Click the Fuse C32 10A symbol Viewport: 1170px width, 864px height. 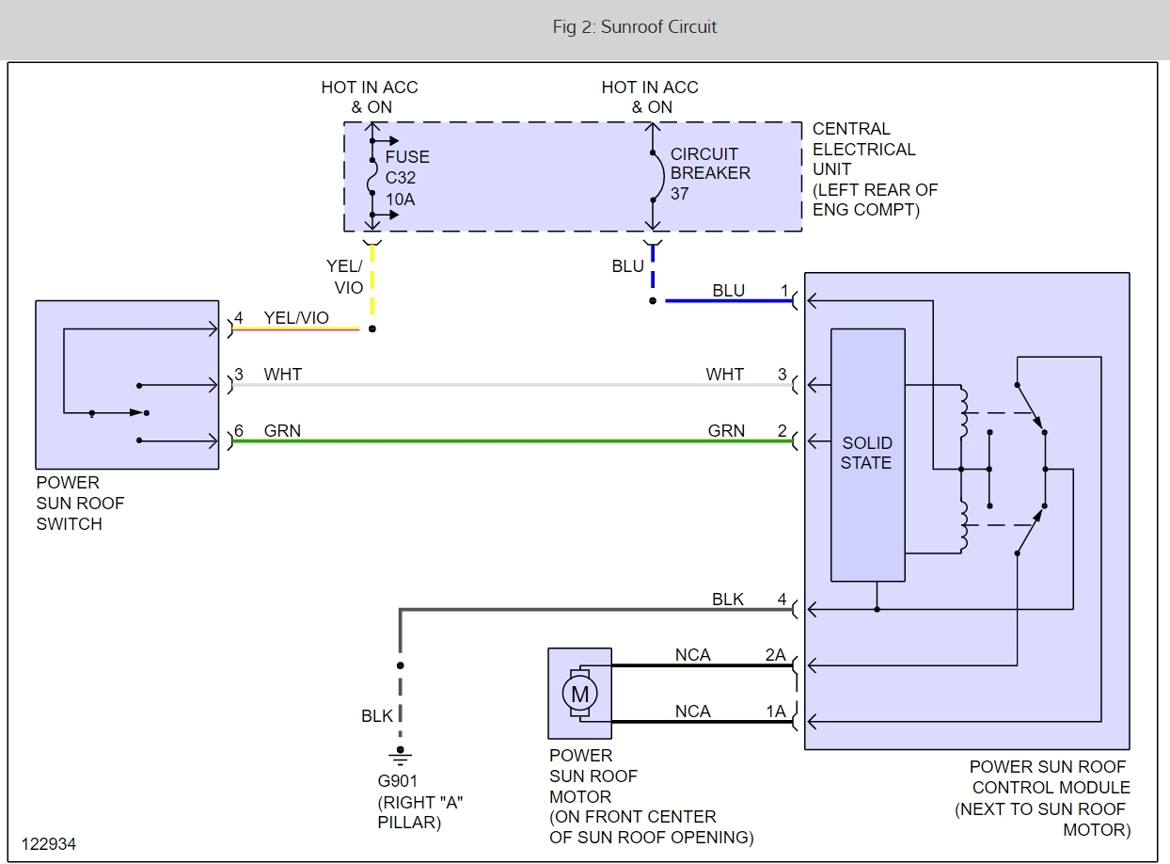coord(373,178)
